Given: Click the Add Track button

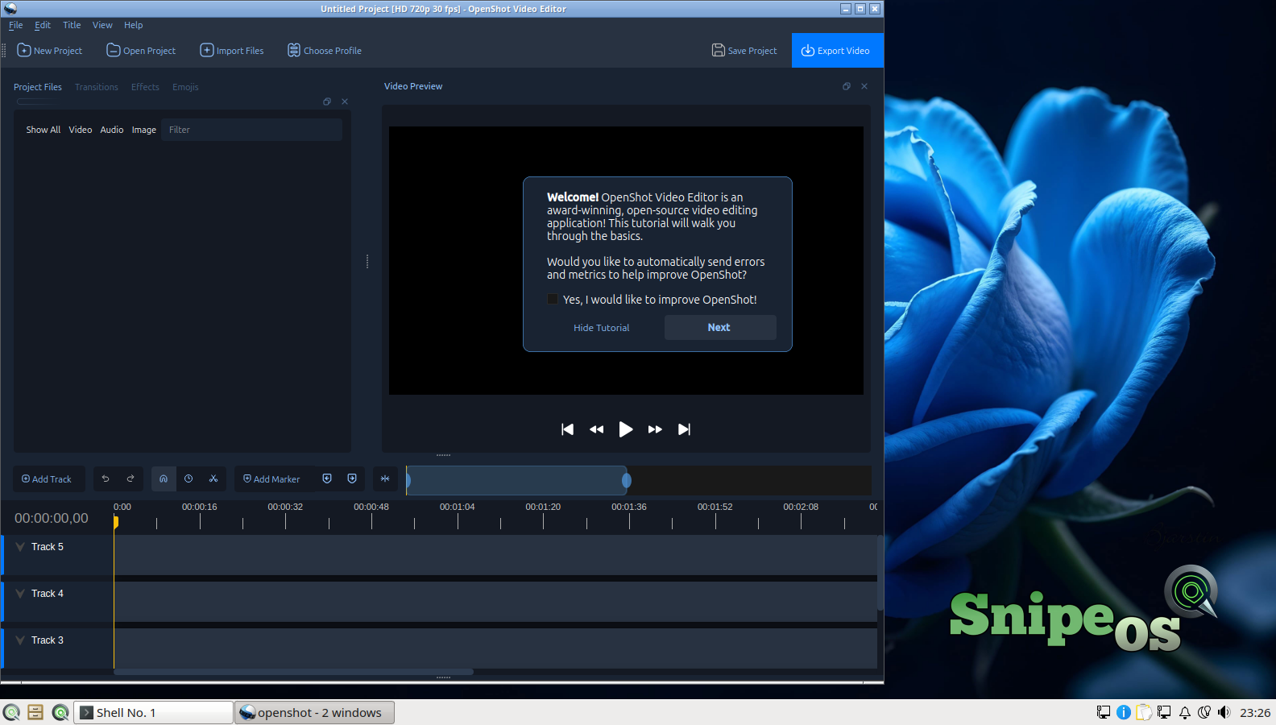Looking at the screenshot, I should coord(47,479).
